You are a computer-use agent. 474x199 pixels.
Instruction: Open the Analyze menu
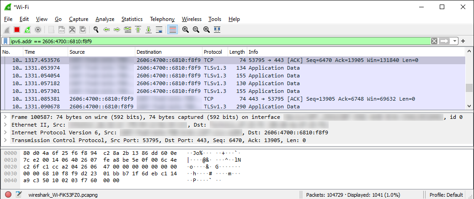tap(105, 19)
